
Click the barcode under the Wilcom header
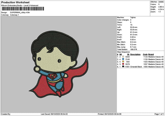pos(23,9)
